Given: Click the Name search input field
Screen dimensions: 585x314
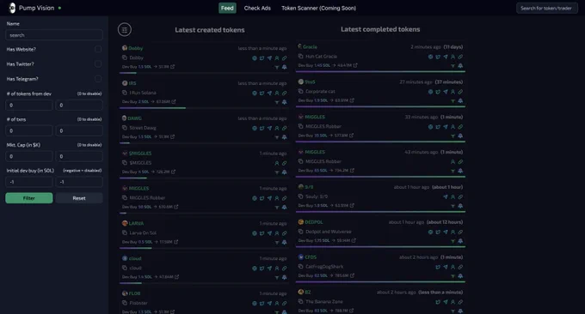Looking at the screenshot, I should click(54, 35).
